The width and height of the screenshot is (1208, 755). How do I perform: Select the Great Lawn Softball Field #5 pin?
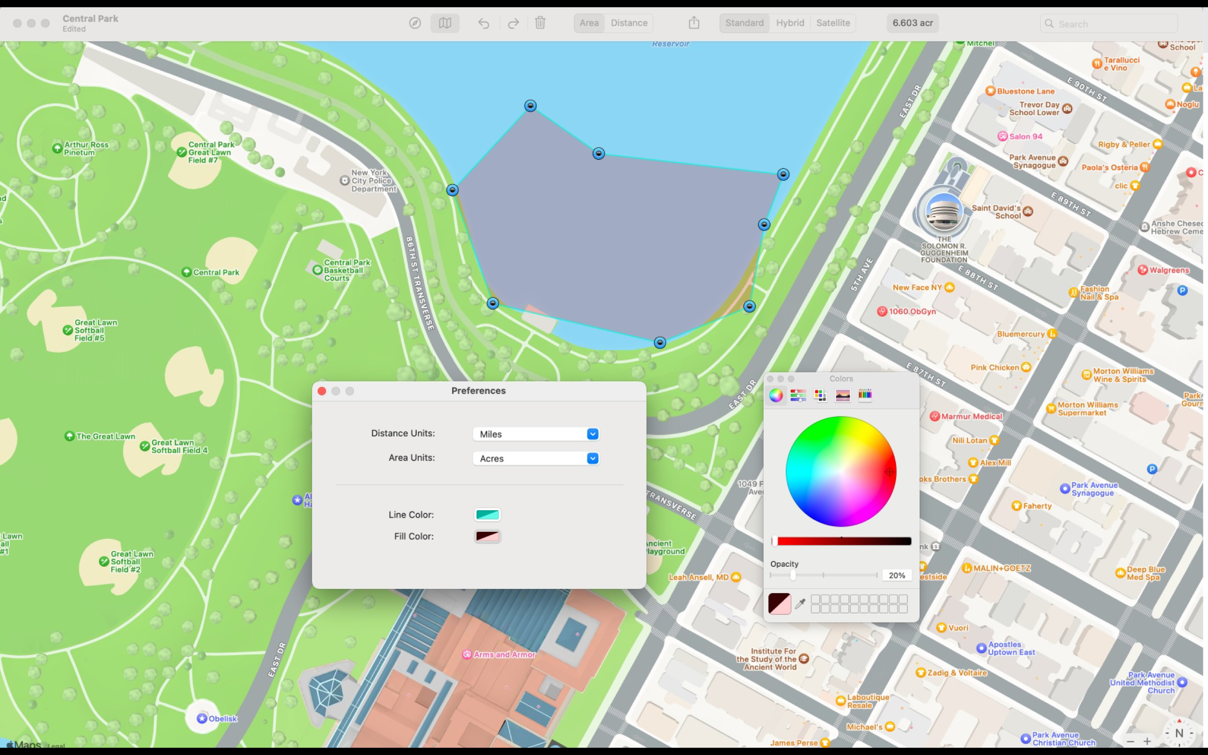click(x=68, y=330)
